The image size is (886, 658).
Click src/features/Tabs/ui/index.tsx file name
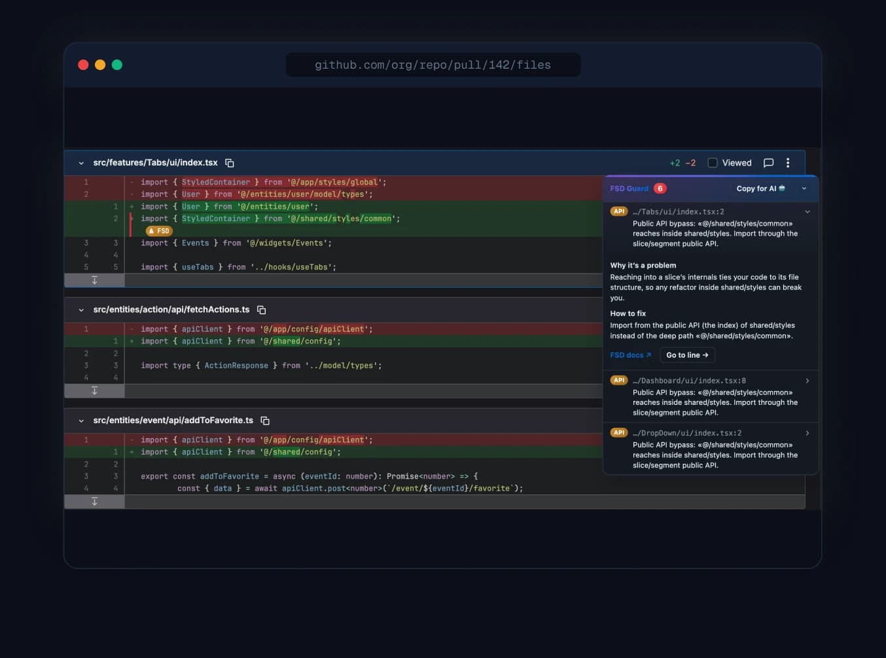155,163
